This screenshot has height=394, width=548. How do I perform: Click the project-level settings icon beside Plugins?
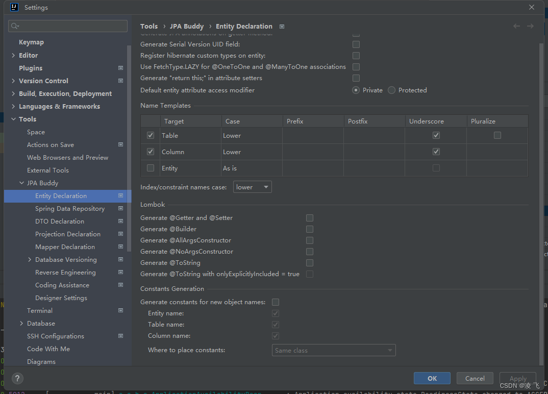[x=120, y=68]
